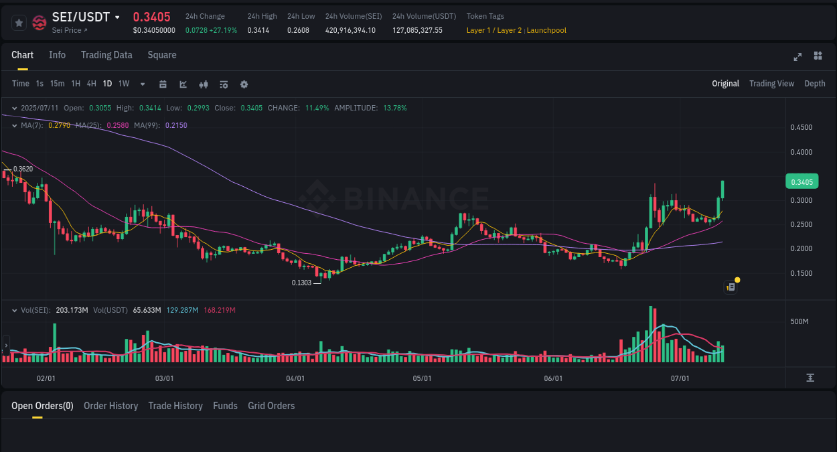The height and width of the screenshot is (452, 837).
Task: Select the 4H timeframe option
Action: click(x=91, y=84)
